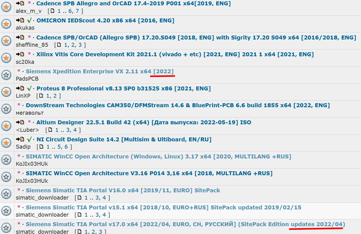Screen dimensions: 361x234
Task: Click star icon beside Altium Designer 22.5.1 topic
Action: click(x=6, y=126)
